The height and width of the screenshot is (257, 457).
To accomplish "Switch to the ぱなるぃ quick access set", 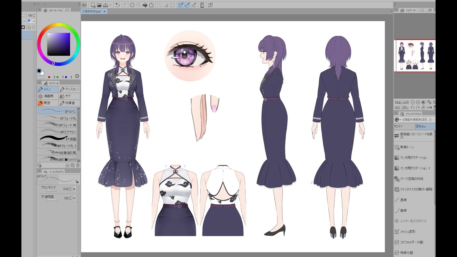I will [425, 126].
